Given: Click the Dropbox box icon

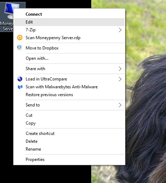Looking at the screenshot, I should [20, 48].
